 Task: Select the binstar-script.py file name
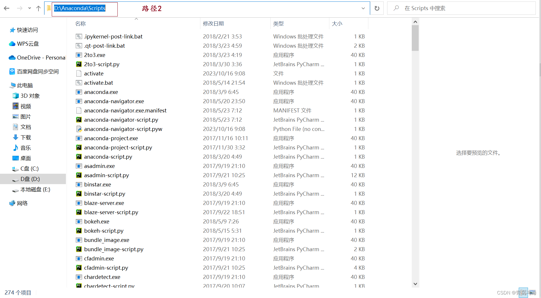(105, 194)
